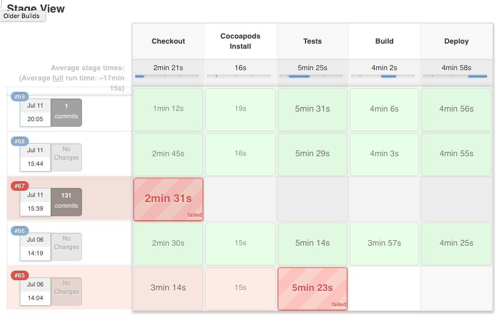Open the 19s Cocoapods Install cell
499x321 pixels.
240,110
